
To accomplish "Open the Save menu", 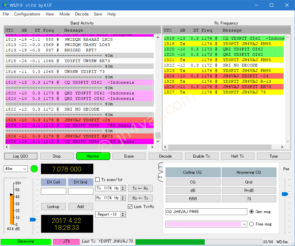I will click(98, 14).
